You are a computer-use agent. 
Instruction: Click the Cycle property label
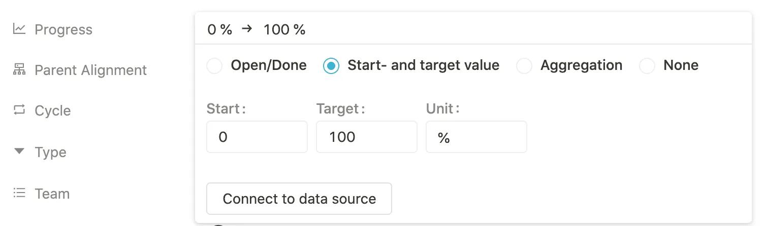click(52, 111)
